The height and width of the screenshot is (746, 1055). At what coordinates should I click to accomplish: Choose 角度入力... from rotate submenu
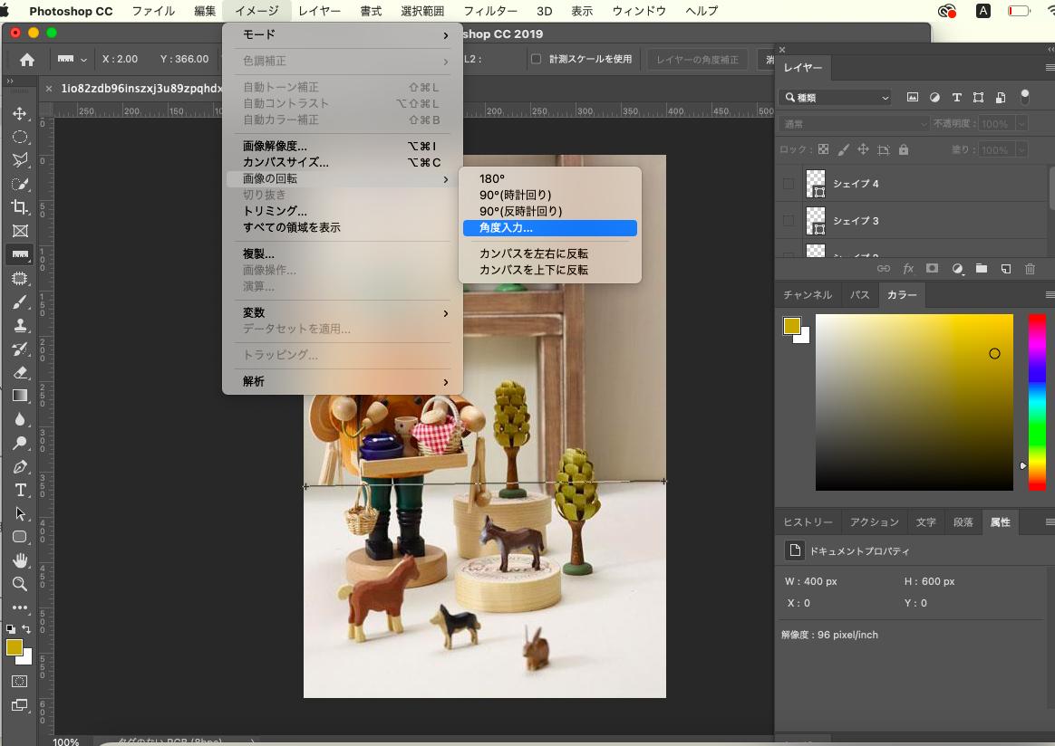click(550, 228)
